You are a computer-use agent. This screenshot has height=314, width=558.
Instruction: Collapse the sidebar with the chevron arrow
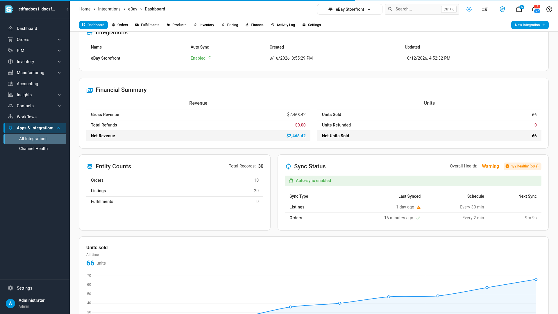67,9
